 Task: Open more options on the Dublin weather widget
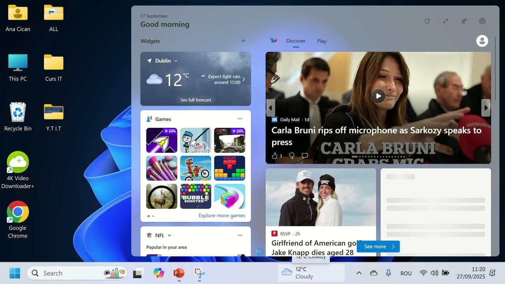240,61
